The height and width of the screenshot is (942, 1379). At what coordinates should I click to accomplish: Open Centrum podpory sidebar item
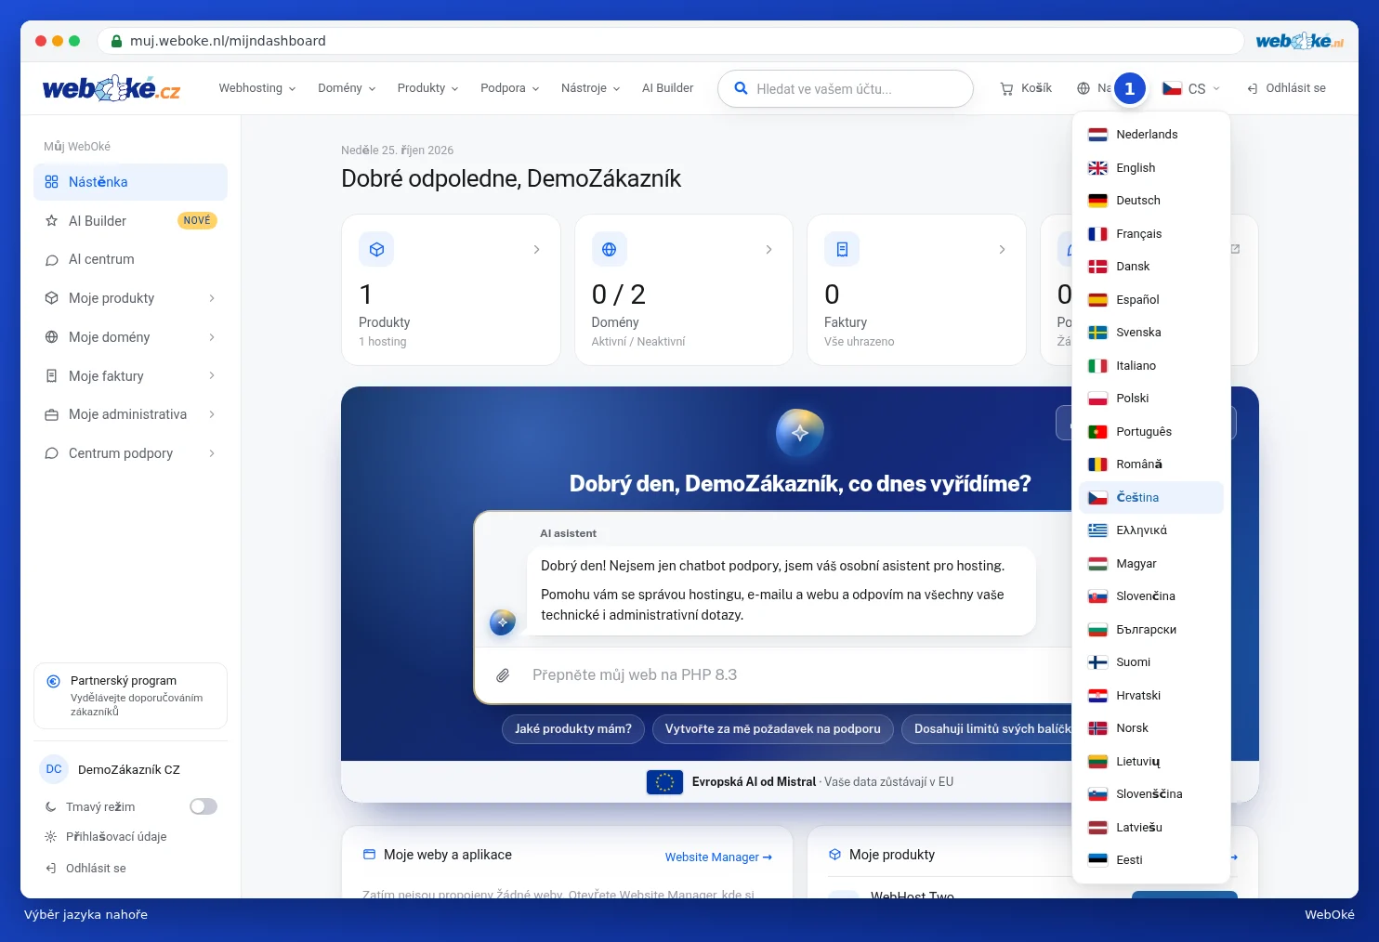pos(130,453)
